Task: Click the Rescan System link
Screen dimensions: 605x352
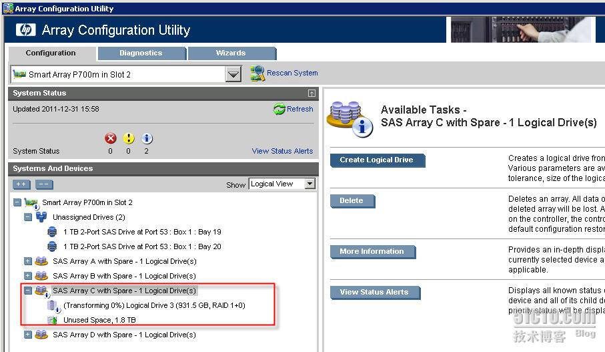Action: tap(292, 73)
